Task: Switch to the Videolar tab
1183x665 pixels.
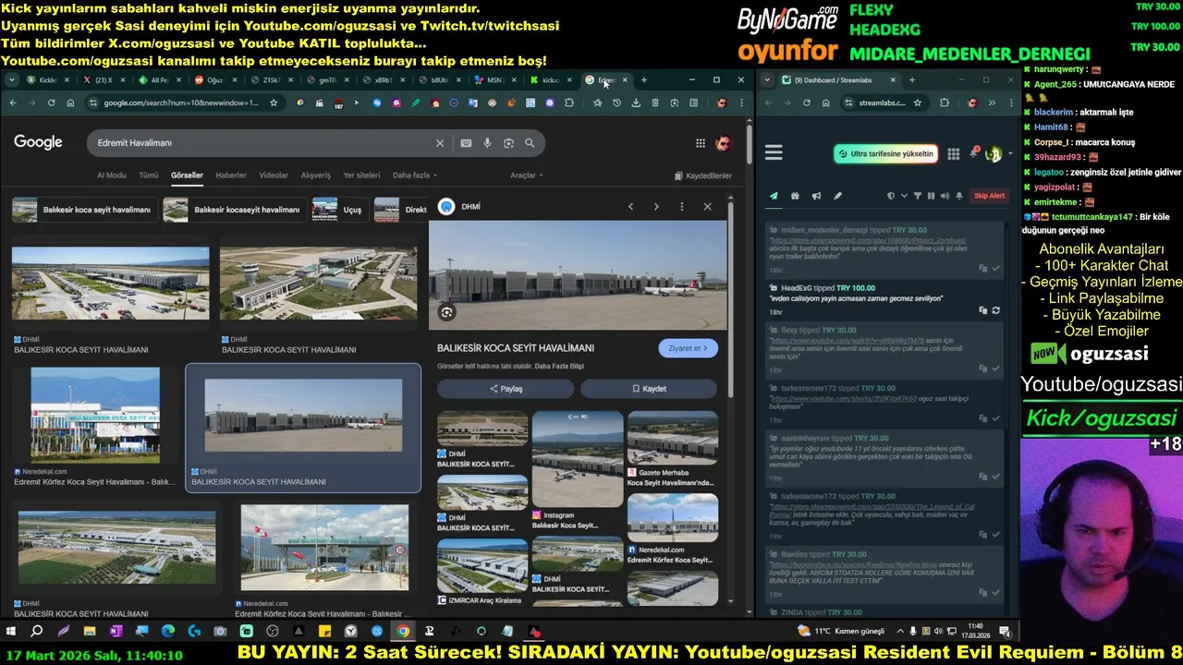Action: 274,175
